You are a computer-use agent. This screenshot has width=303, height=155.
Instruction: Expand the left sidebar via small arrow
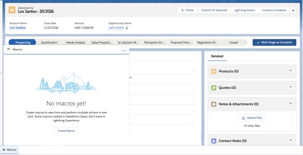(x=1, y=74)
